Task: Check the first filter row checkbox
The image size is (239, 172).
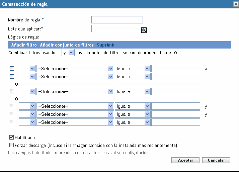Action: [x=12, y=69]
